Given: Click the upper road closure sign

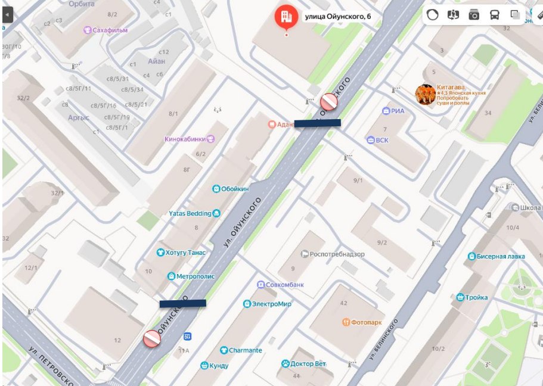Looking at the screenshot, I should [x=328, y=101].
